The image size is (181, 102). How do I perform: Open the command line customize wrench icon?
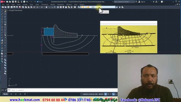point(6,90)
